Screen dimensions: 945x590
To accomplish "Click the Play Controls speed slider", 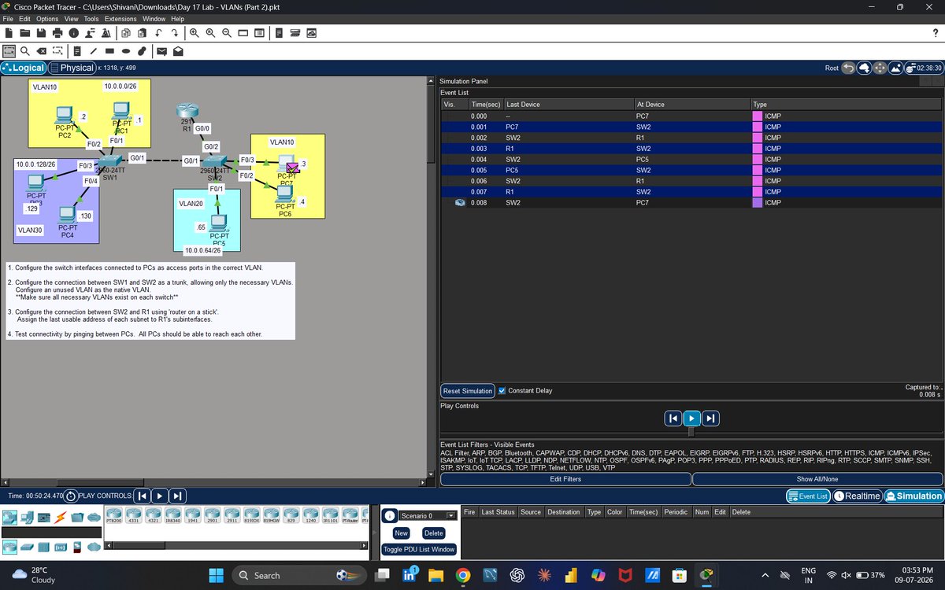I will [x=691, y=432].
